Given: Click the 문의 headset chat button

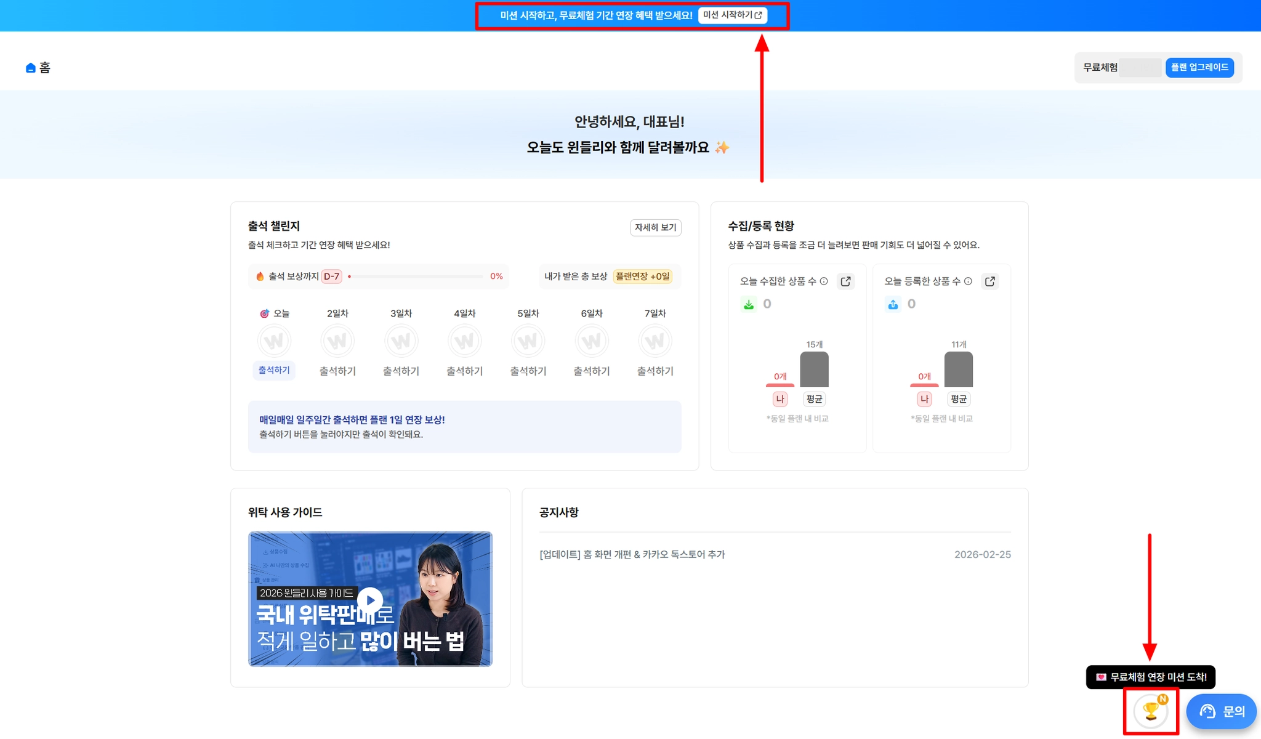Looking at the screenshot, I should point(1222,711).
